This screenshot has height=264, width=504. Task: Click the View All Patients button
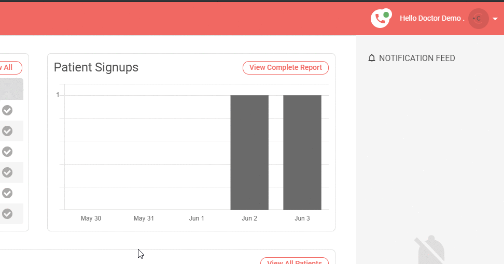(x=294, y=261)
